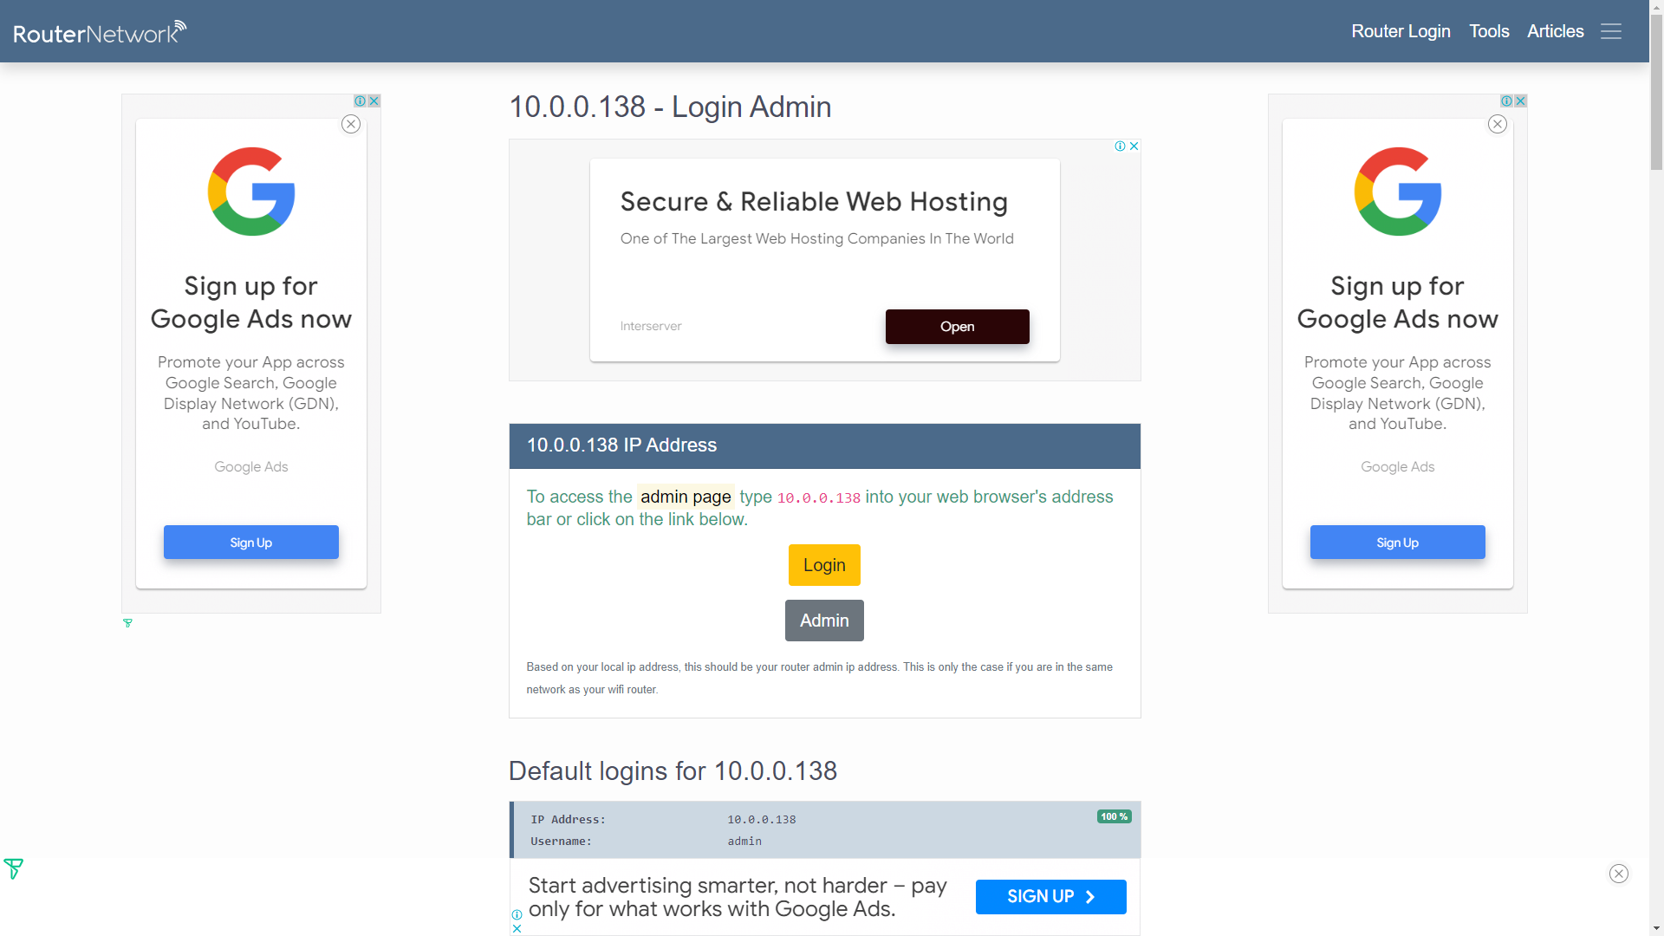Close the left Google Ads overlay
The height and width of the screenshot is (936, 1664).
pos(351,124)
